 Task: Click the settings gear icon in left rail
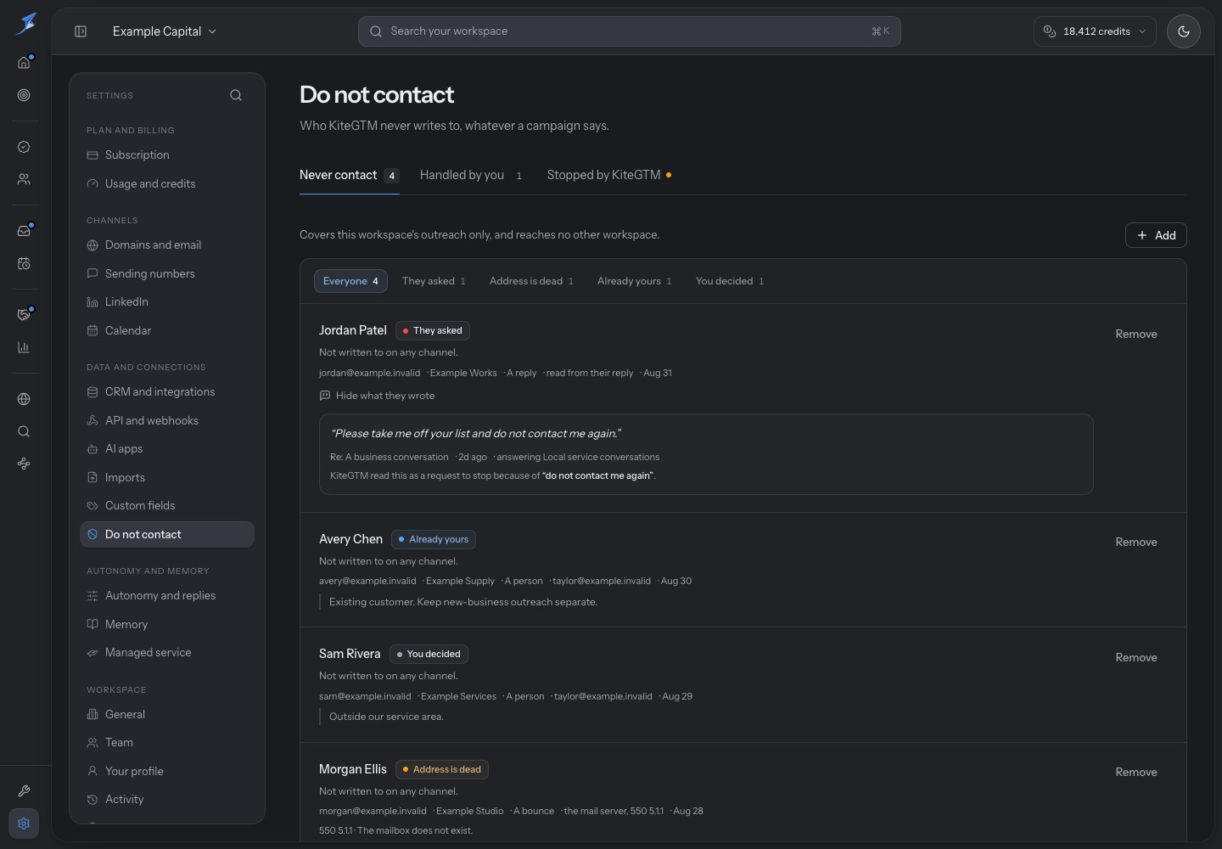(x=24, y=824)
